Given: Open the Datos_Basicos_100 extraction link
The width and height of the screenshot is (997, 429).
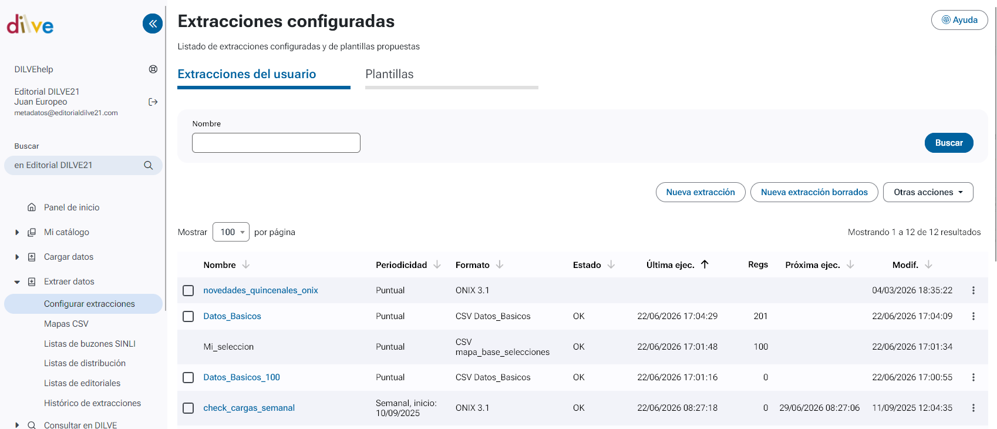Looking at the screenshot, I should [x=241, y=377].
